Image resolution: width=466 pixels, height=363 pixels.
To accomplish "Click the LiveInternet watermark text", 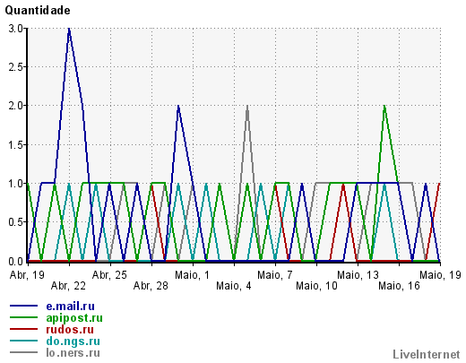I will click(427, 355).
